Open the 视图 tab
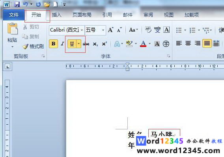This screenshot has height=157, width=224. [168, 15]
